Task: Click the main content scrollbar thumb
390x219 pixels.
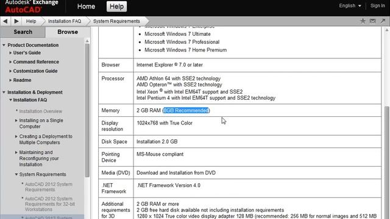Action: [387, 162]
